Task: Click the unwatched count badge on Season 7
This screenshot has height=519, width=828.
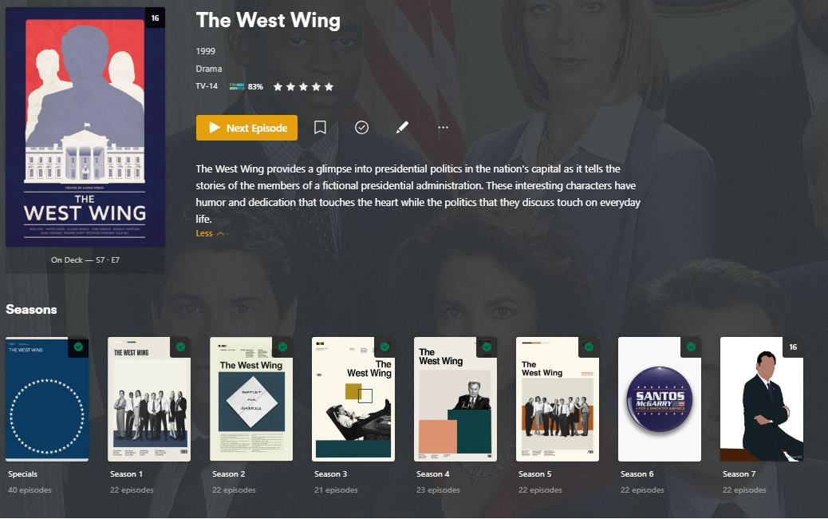Action: tap(793, 347)
